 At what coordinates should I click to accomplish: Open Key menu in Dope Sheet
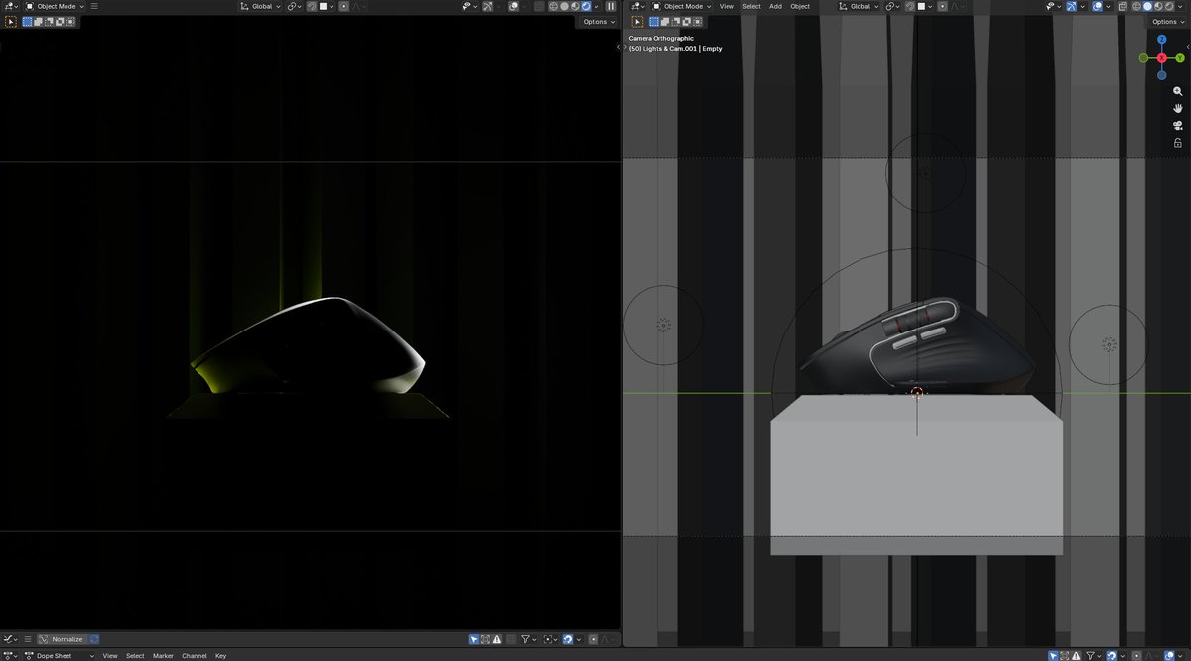[x=220, y=655]
